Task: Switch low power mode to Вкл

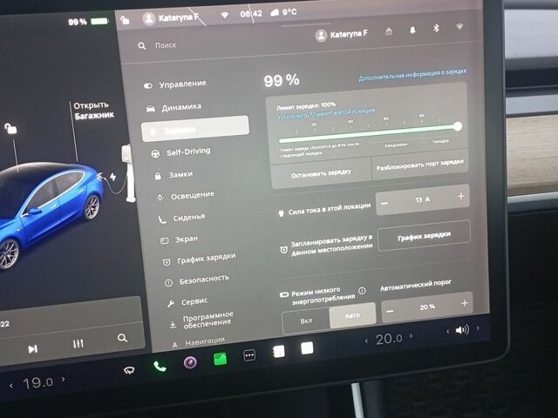Action: (306, 321)
